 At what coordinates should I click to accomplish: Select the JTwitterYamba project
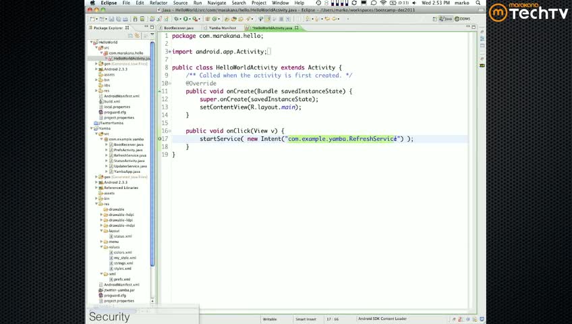[109, 123]
